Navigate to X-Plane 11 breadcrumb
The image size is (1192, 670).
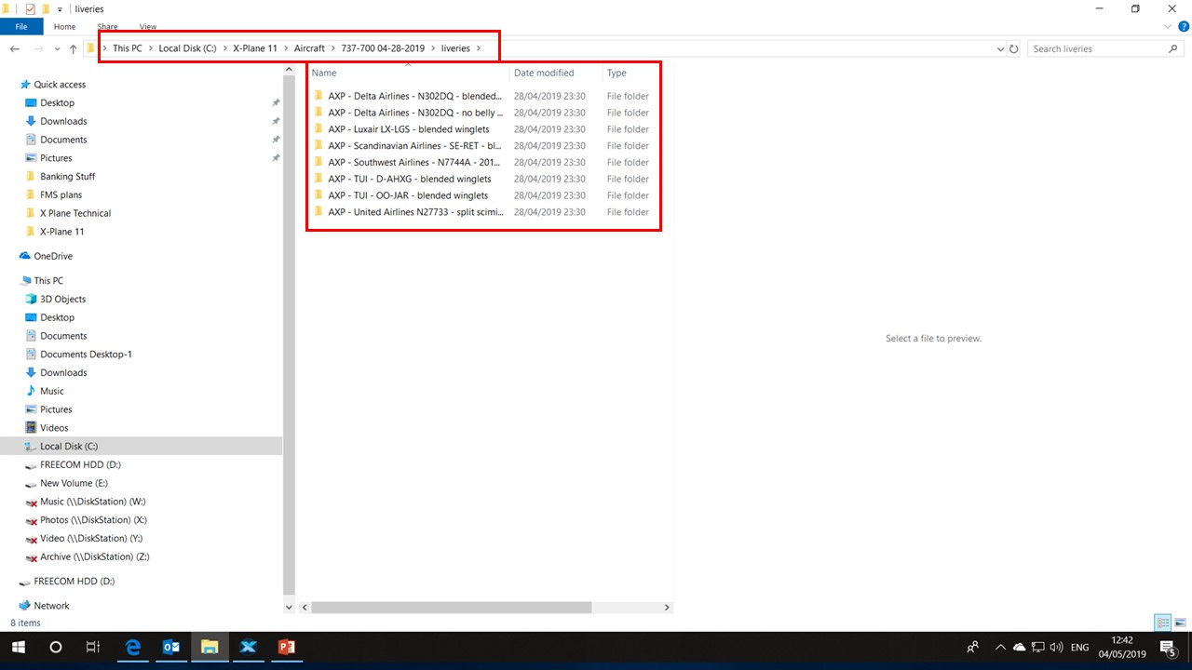pos(255,48)
